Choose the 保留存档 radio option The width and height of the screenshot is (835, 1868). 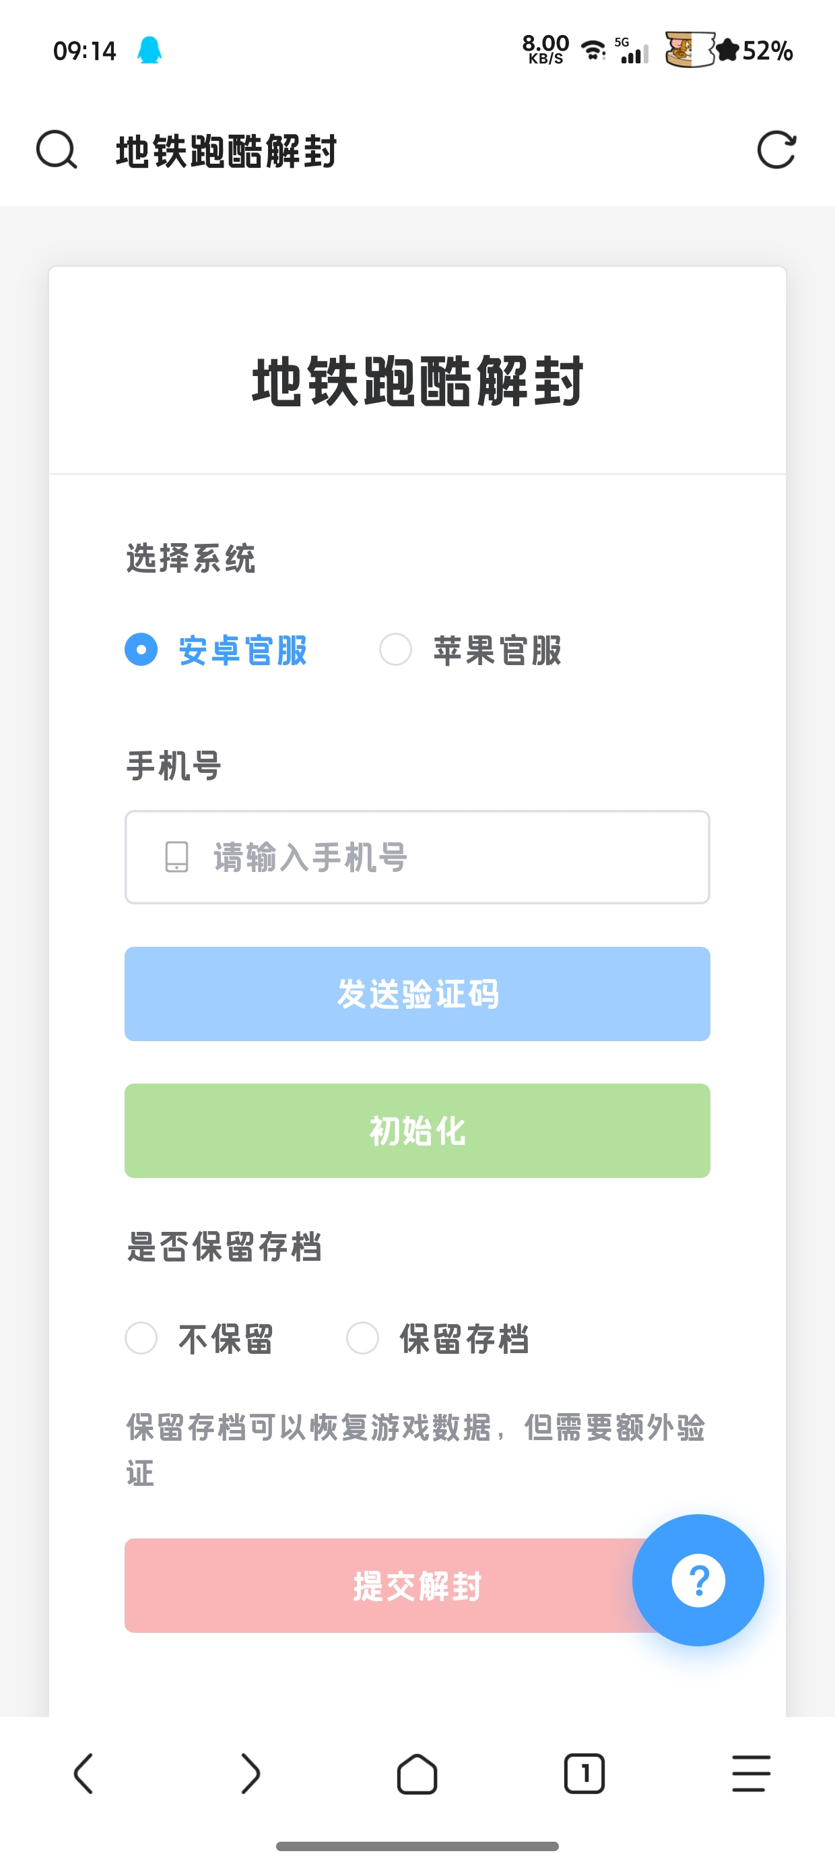click(362, 1338)
